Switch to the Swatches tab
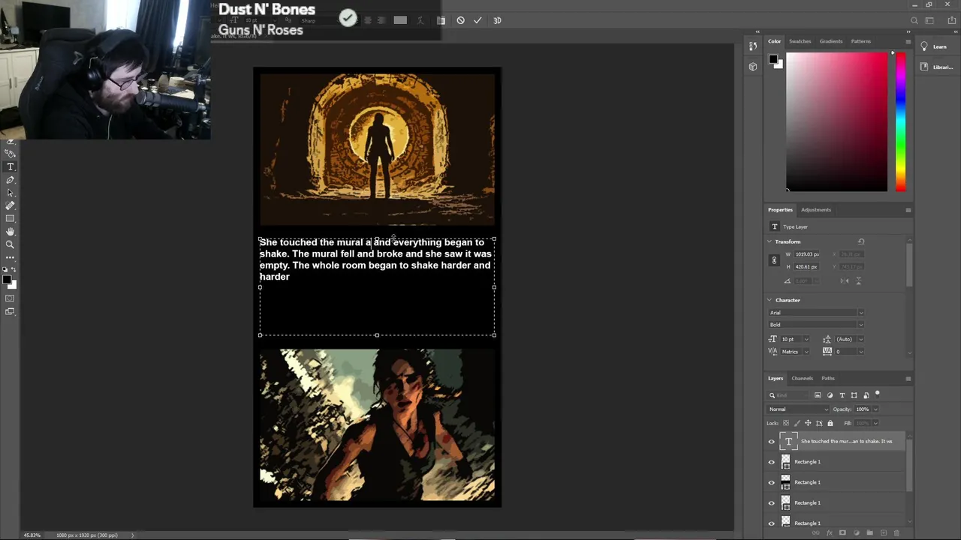 click(800, 41)
